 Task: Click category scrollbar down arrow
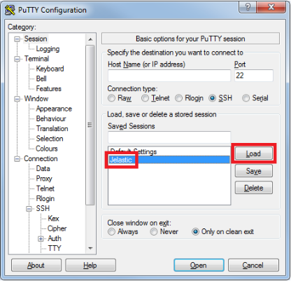[90, 248]
